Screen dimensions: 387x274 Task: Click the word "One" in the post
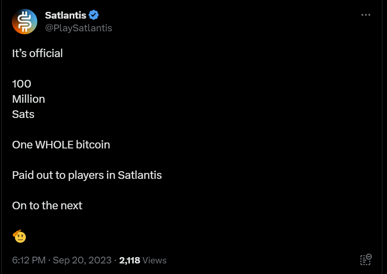22,145
